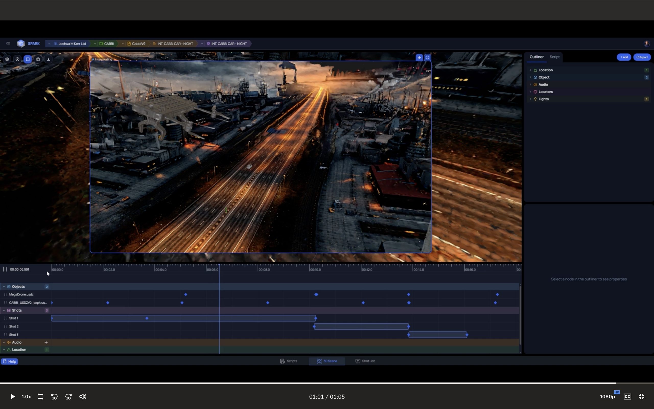Click the Help button
654x409 pixels.
9,361
